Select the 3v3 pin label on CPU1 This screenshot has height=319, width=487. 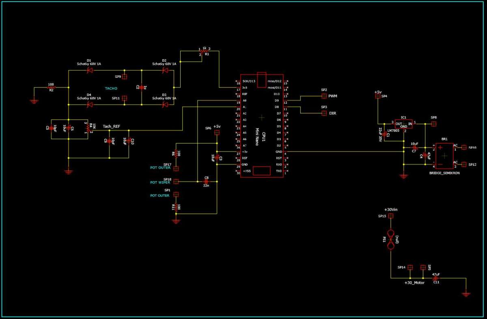pos(245,88)
